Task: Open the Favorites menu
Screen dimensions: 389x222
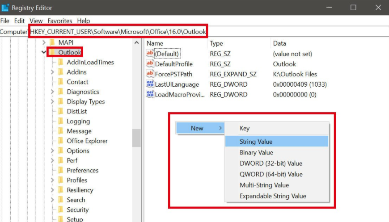Action: tap(60, 21)
